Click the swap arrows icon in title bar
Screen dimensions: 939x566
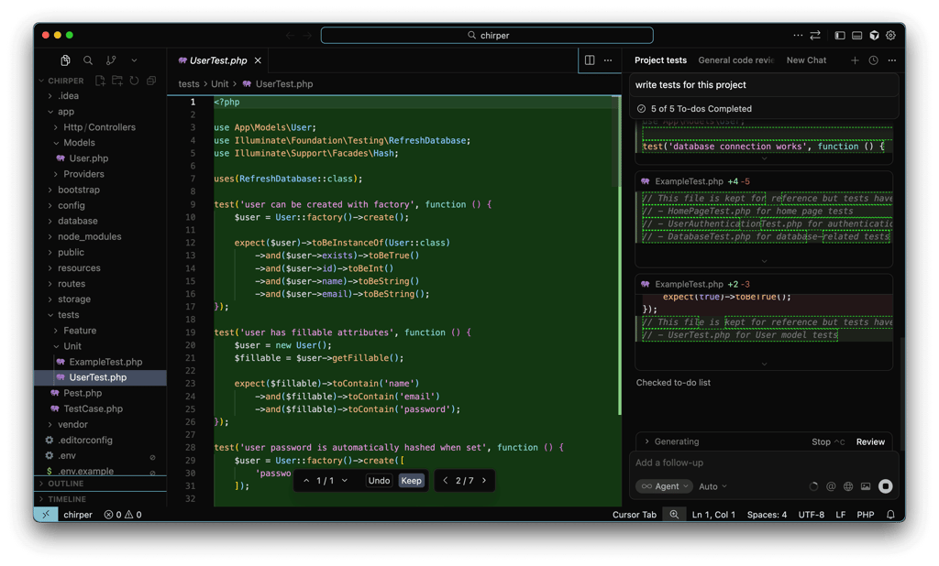point(815,36)
